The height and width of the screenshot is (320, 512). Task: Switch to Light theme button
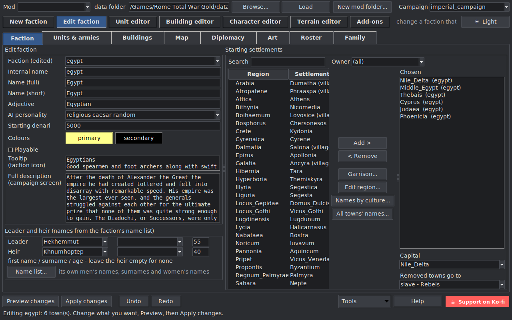coord(485,22)
